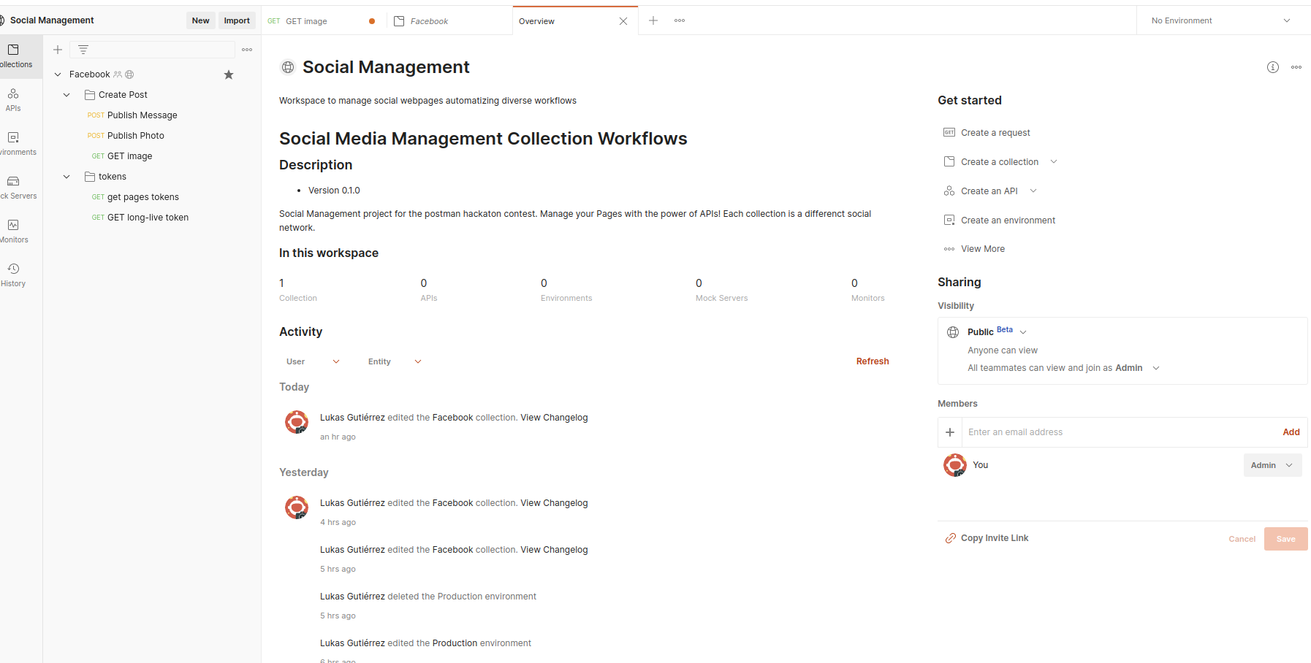Open the Monitors sidebar panel
The height and width of the screenshot is (663, 1311).
(15, 231)
